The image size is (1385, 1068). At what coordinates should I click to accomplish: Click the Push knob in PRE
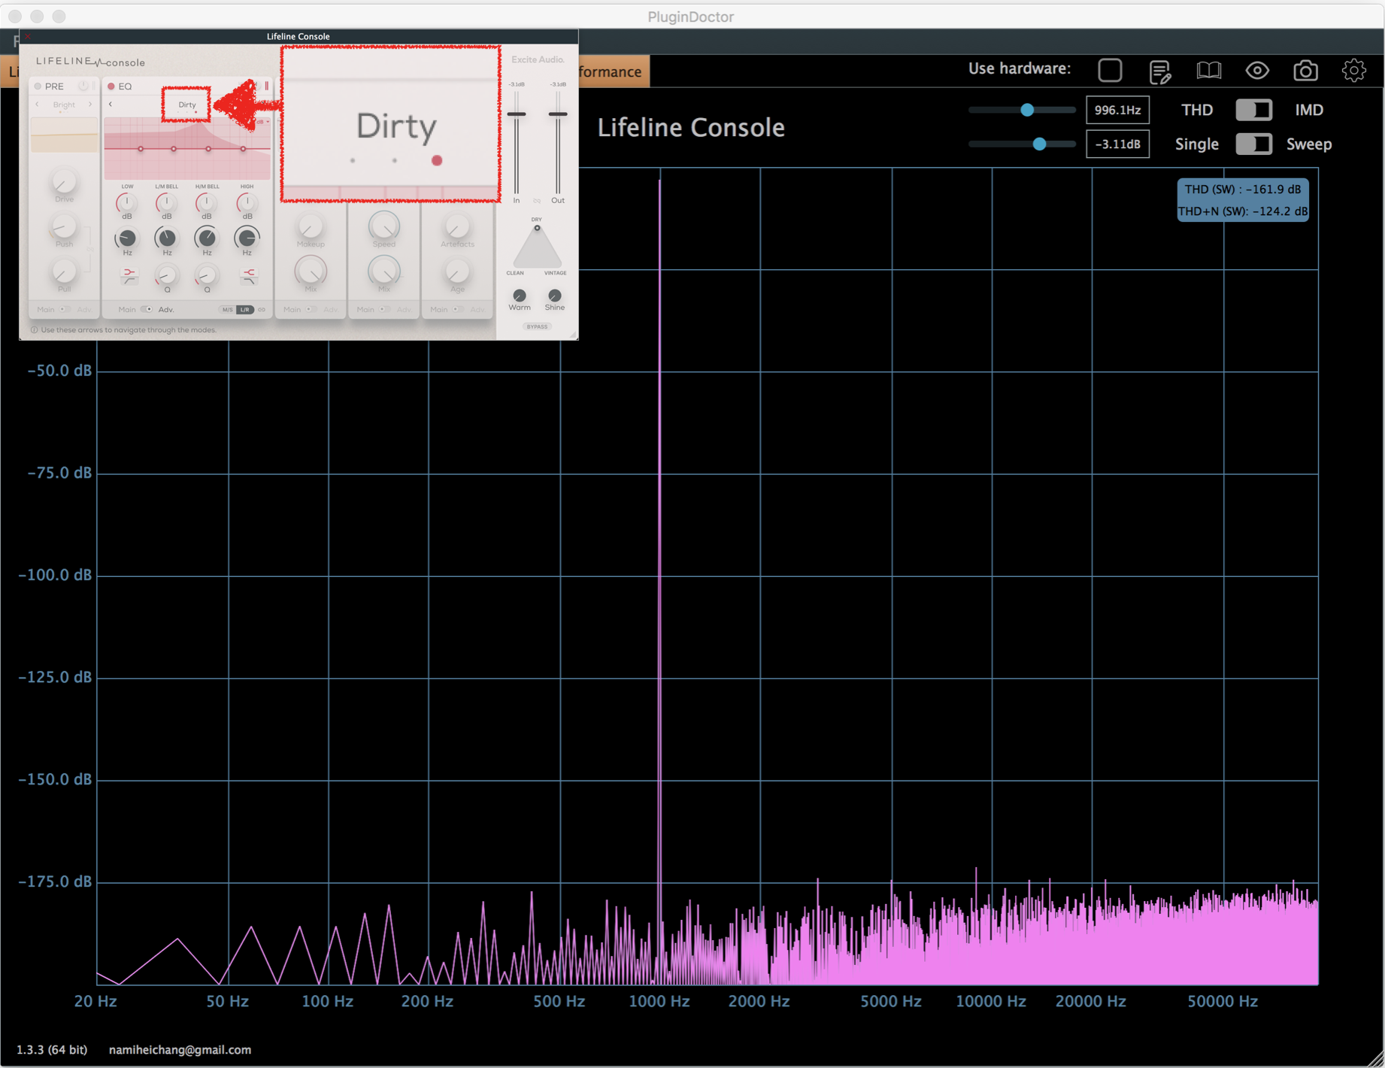[64, 226]
